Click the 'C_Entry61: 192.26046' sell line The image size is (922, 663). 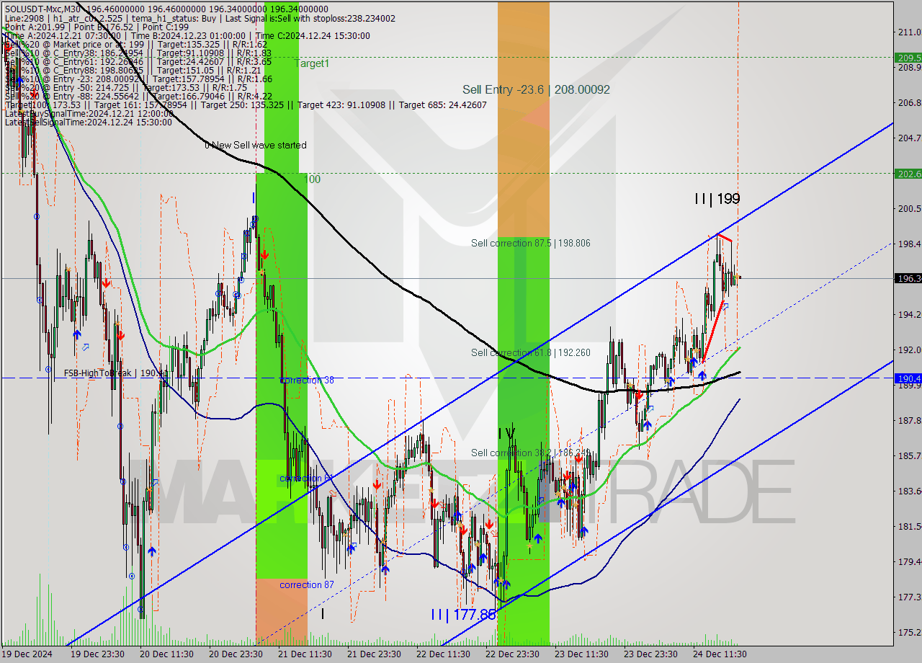point(138,61)
